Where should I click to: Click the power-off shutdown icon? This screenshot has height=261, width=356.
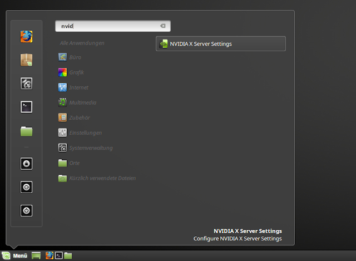click(26, 210)
